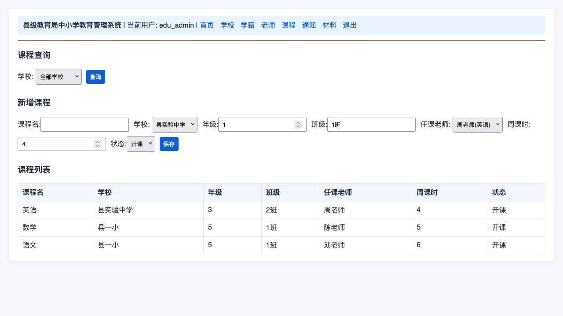Click the 班级 text field
The height and width of the screenshot is (316, 563).
click(x=371, y=125)
